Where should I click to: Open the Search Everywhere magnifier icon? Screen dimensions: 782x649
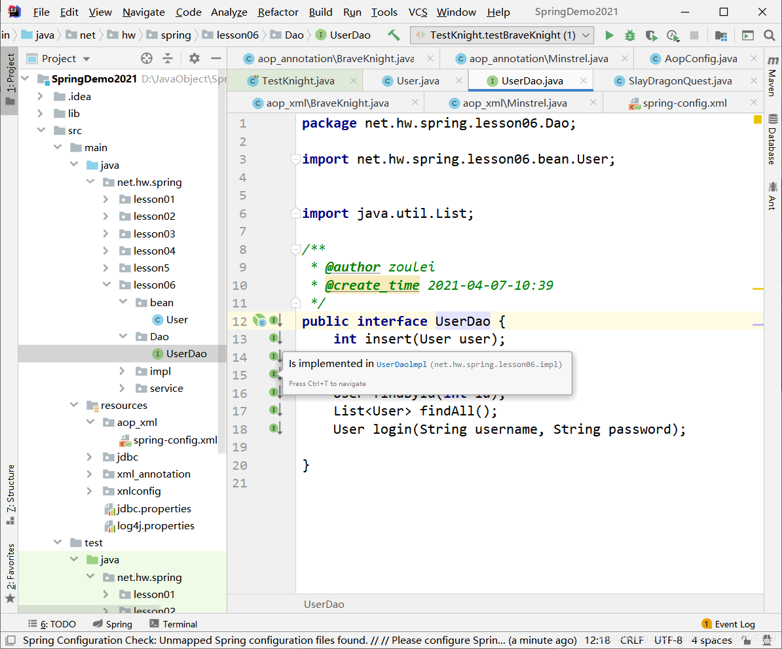pos(769,35)
